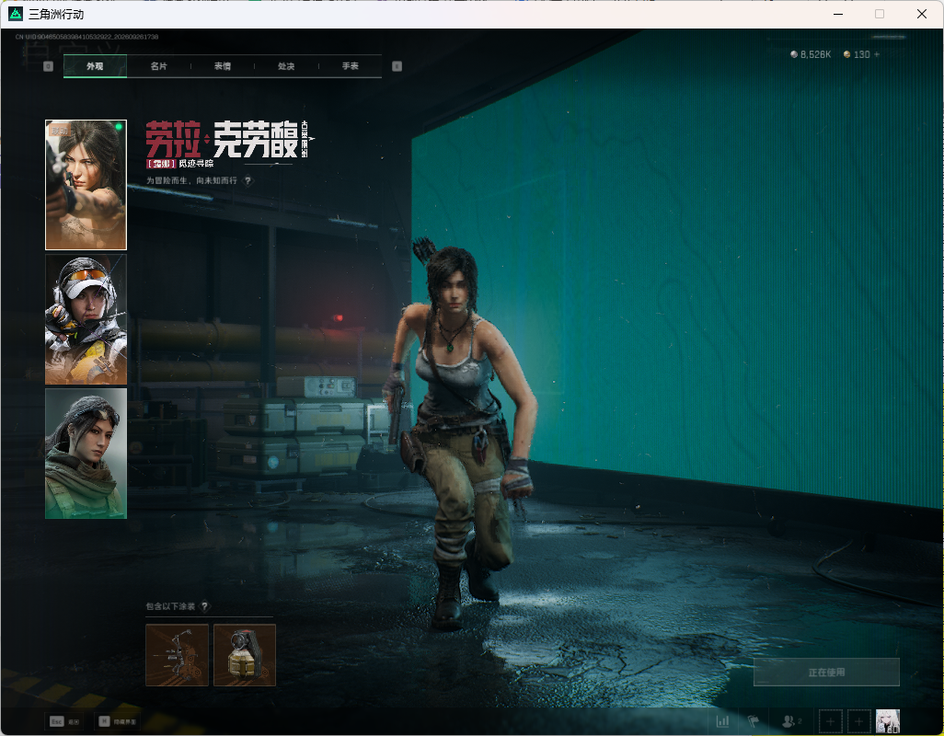The image size is (944, 736).
Task: Click the H 隐藏界面 button
Action: 118,721
